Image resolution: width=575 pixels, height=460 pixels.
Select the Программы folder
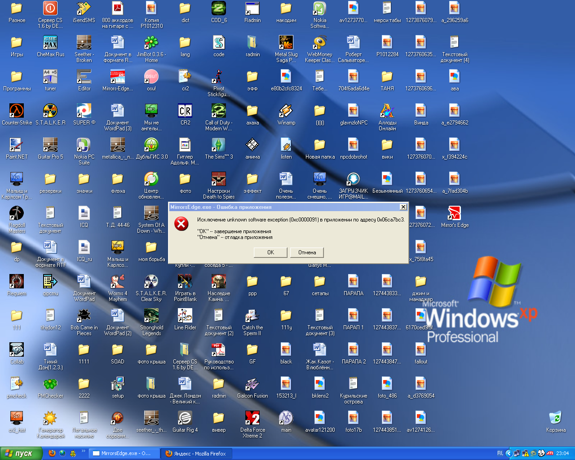click(17, 80)
